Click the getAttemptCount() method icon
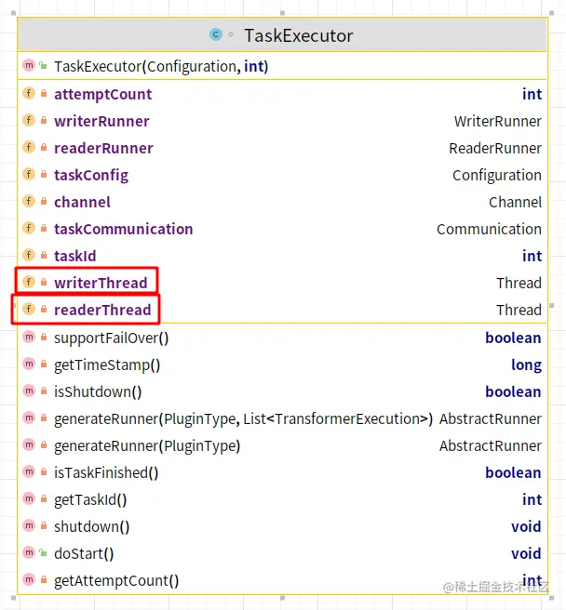Screen dimensions: 566x610 point(29,579)
